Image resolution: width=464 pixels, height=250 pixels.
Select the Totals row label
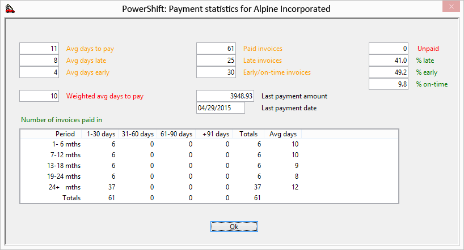point(71,198)
